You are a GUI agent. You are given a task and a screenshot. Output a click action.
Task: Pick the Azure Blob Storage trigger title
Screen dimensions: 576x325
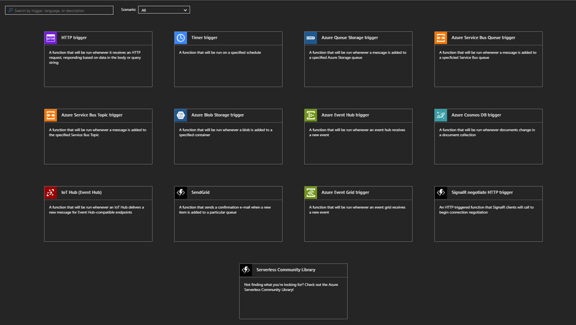coord(218,115)
